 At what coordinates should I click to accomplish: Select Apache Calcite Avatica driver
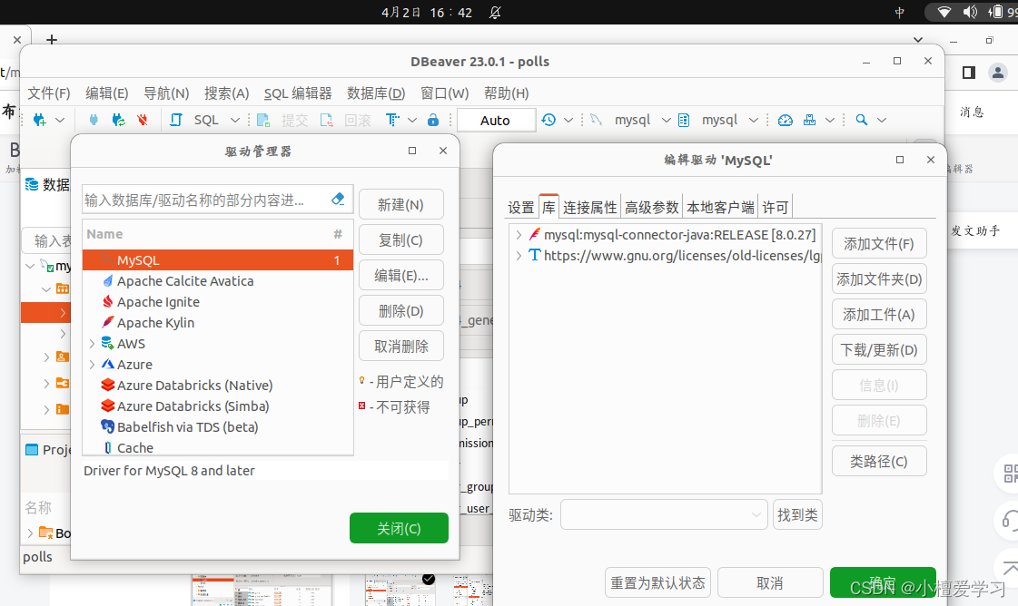tap(185, 281)
